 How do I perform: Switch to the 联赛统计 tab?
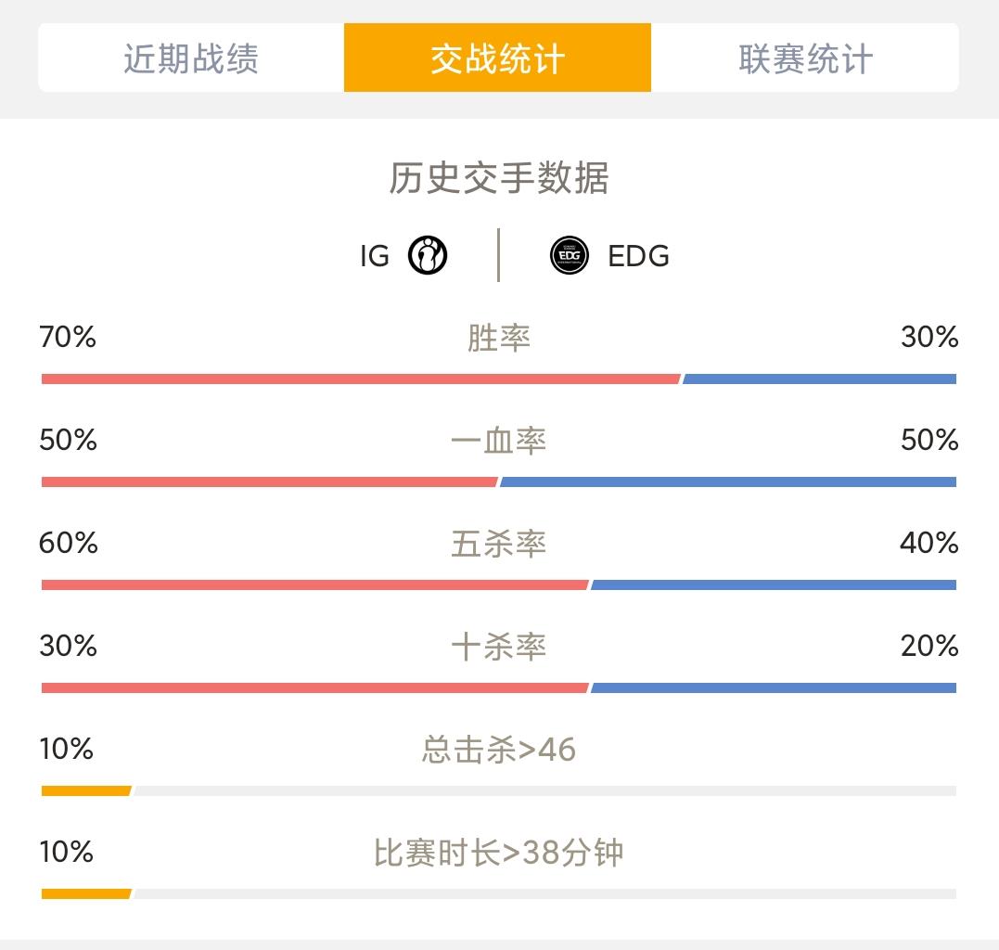805,58
